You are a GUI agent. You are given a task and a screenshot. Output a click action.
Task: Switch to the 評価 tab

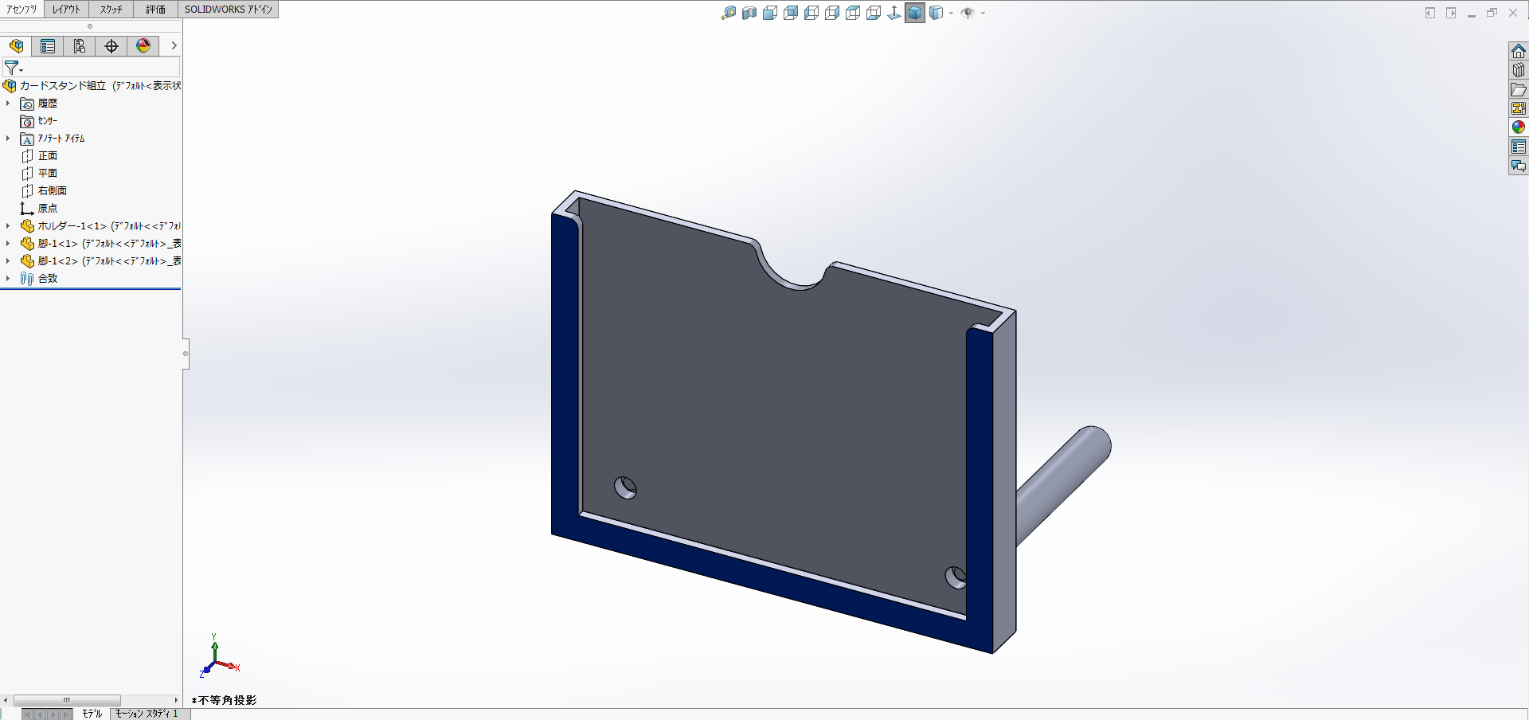click(x=155, y=10)
